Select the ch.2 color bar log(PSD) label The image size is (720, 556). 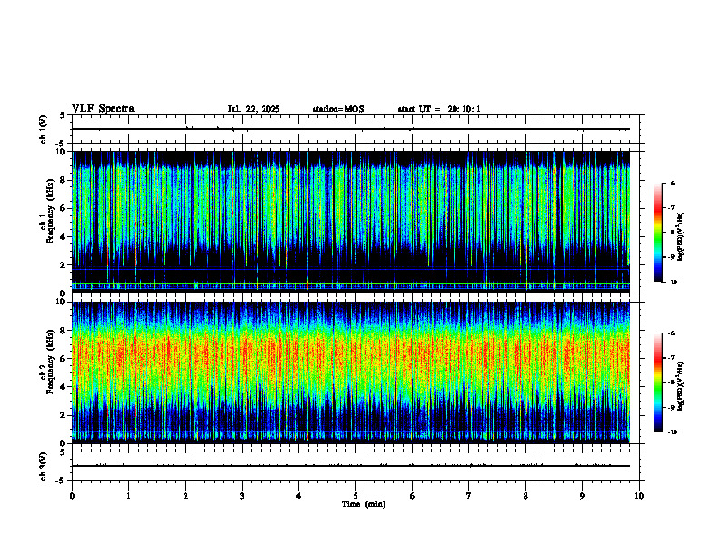pos(680,386)
